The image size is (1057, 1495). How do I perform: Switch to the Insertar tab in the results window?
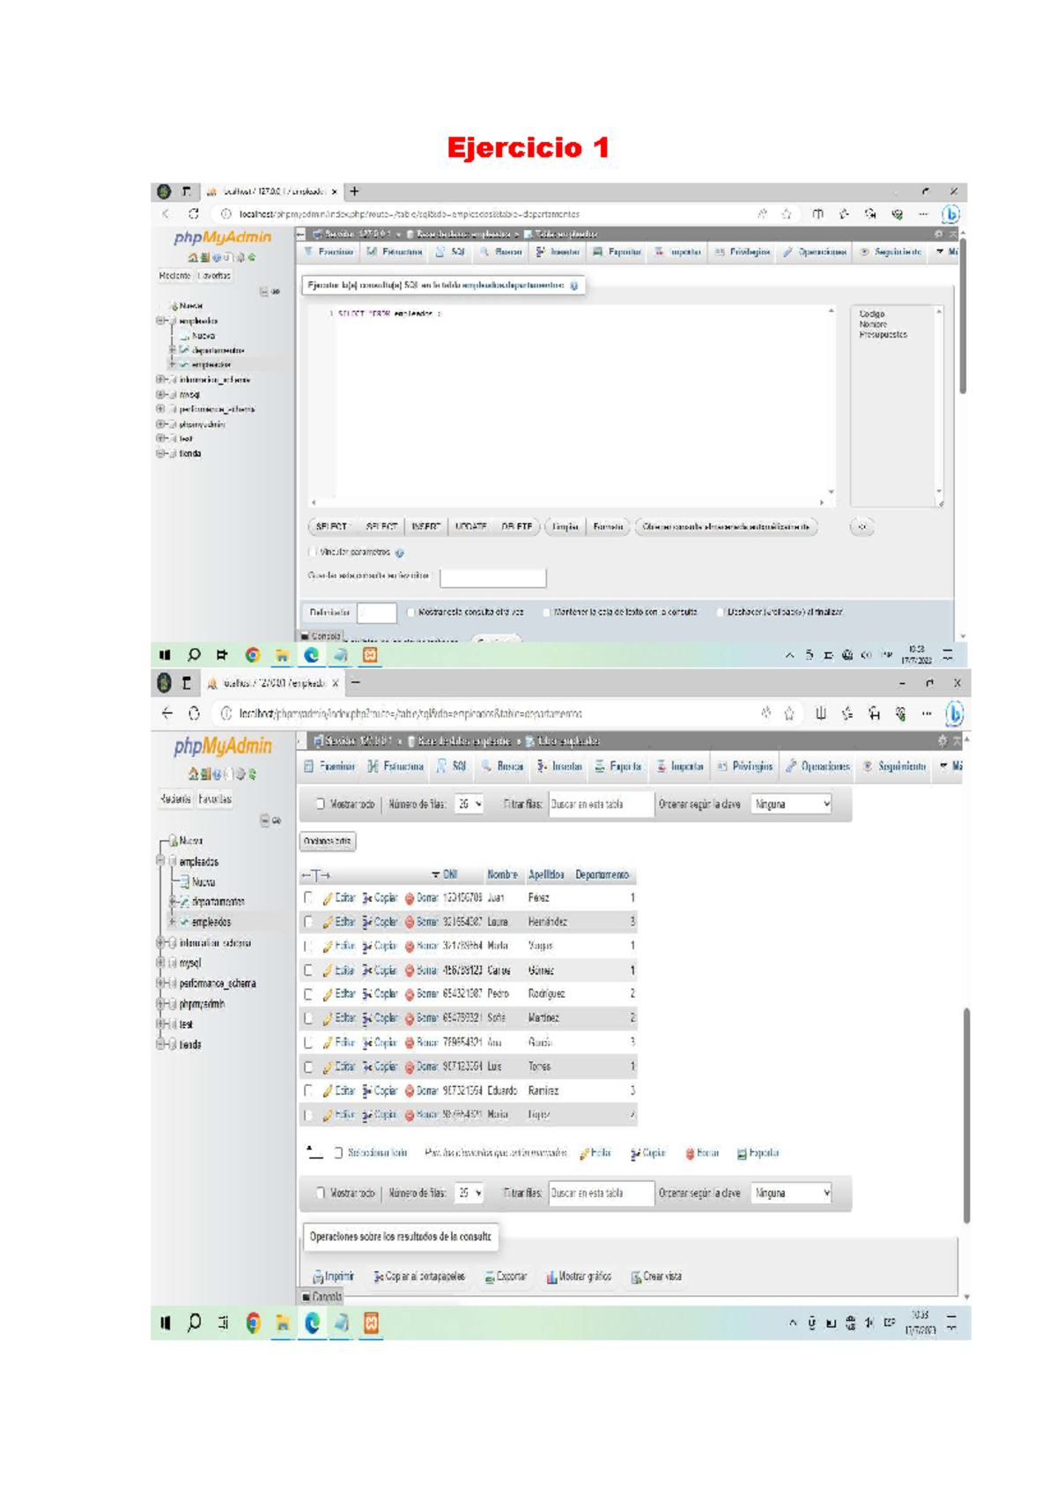[559, 767]
